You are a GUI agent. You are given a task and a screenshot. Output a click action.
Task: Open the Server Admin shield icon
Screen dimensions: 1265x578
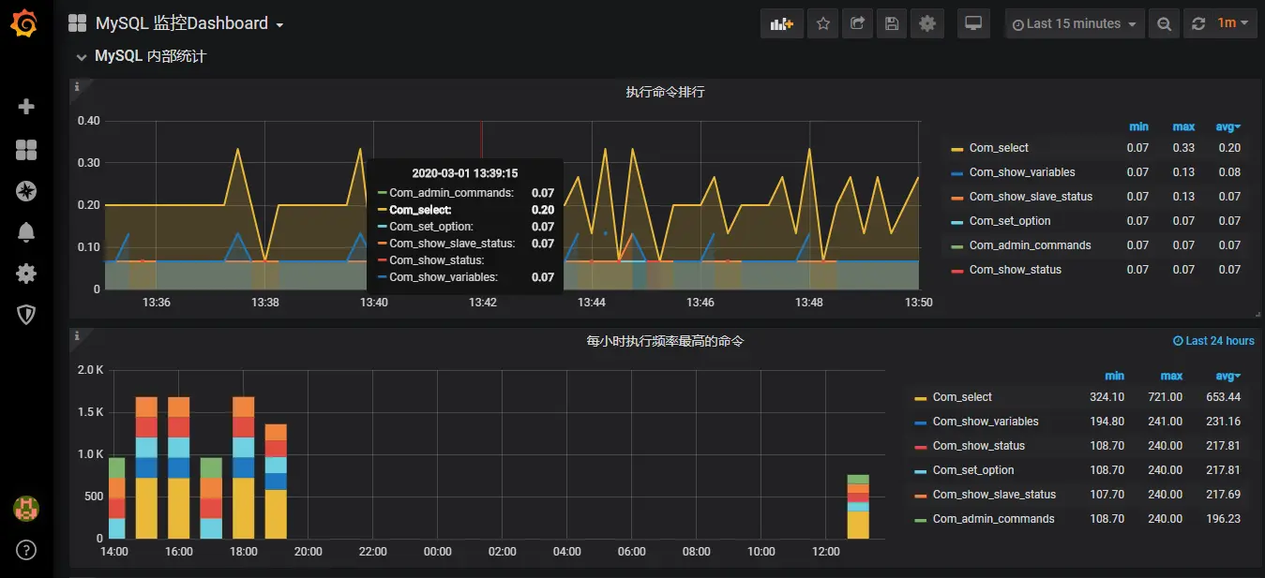point(26,315)
